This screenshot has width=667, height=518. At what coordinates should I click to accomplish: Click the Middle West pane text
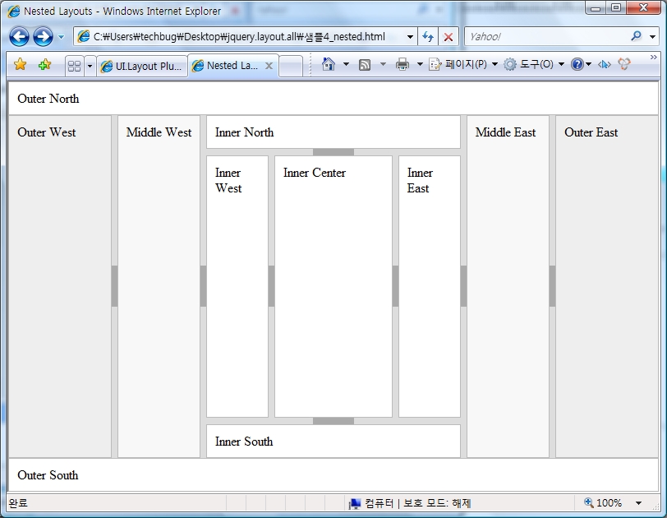(x=159, y=132)
